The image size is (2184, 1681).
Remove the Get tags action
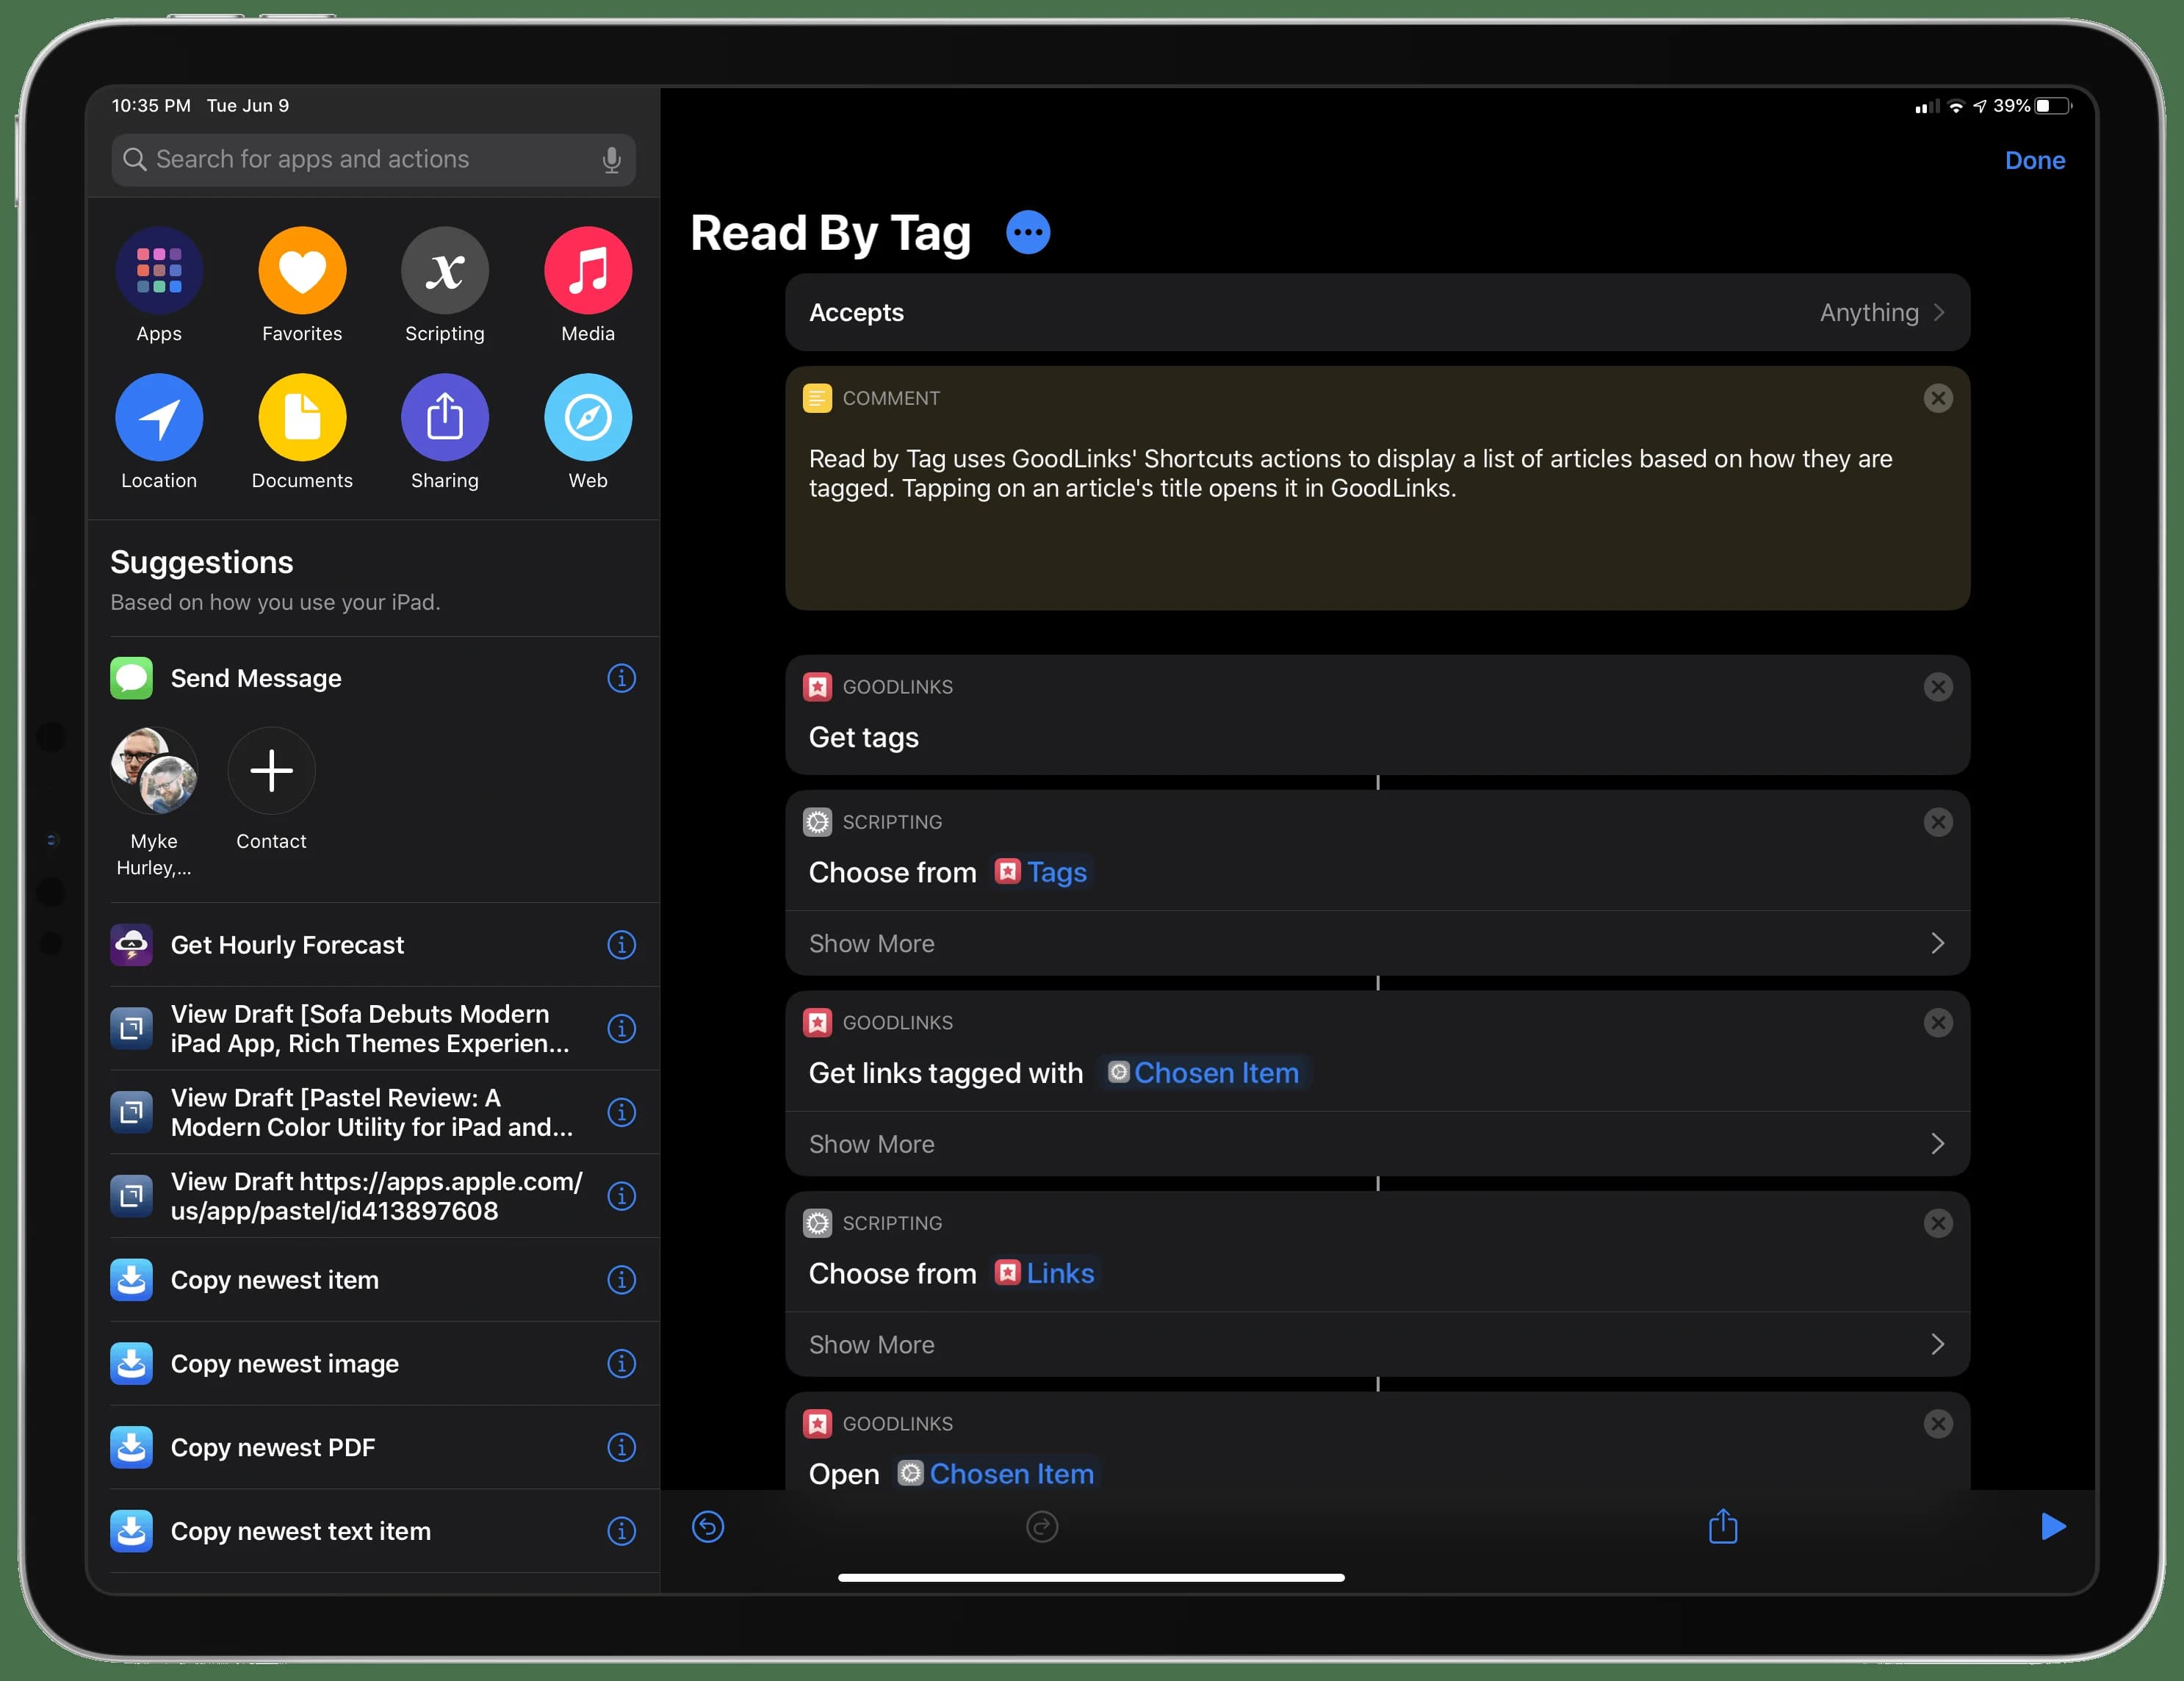[x=1938, y=687]
